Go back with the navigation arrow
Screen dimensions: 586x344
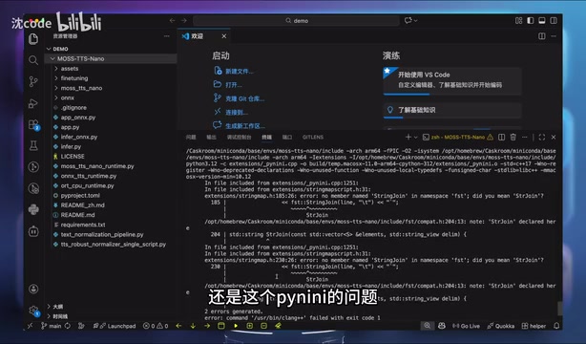173,21
